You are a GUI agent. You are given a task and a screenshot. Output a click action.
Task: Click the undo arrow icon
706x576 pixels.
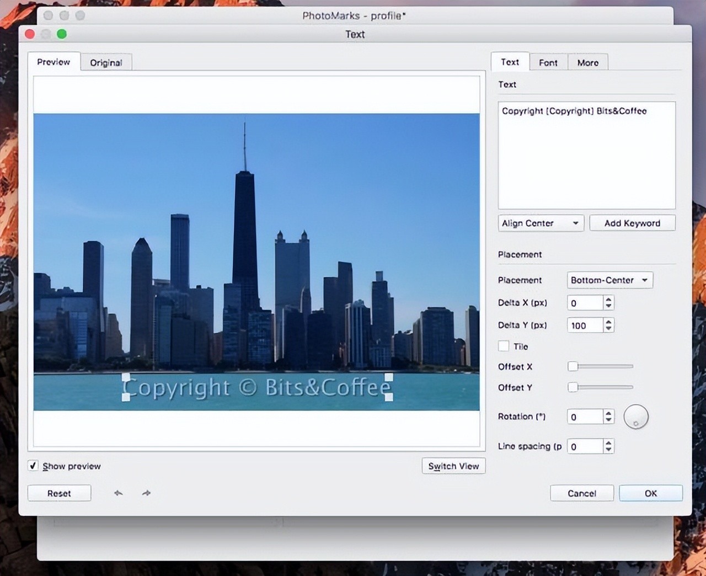(118, 493)
